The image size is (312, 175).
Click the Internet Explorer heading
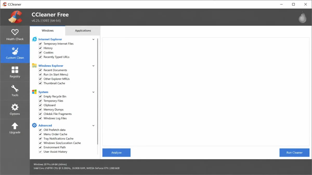(x=50, y=39)
